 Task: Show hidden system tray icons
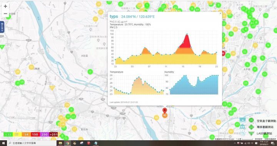click(235, 143)
